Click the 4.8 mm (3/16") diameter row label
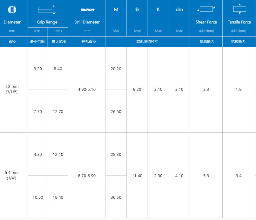Image resolution: width=256 pixels, height=220 pixels. click(x=12, y=89)
